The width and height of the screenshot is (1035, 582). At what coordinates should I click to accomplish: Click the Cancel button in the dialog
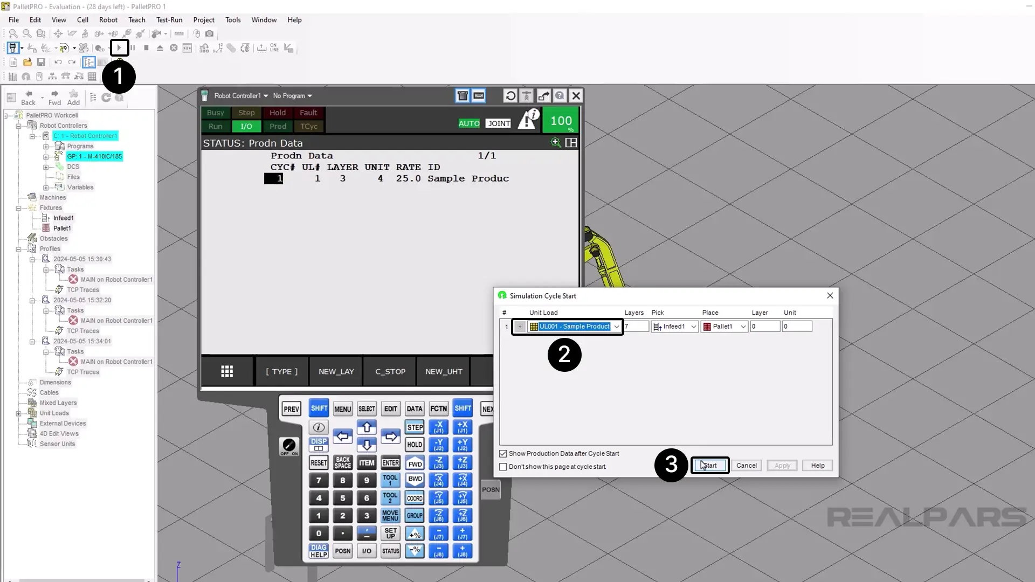(x=747, y=466)
